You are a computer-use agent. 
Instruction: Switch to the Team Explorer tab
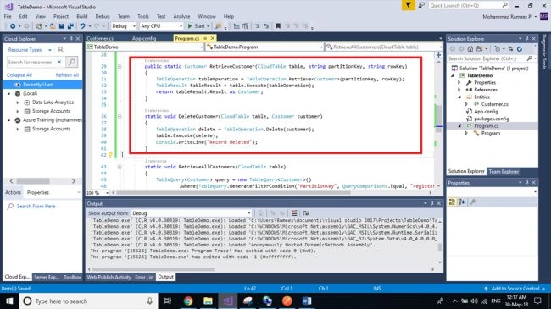point(504,171)
